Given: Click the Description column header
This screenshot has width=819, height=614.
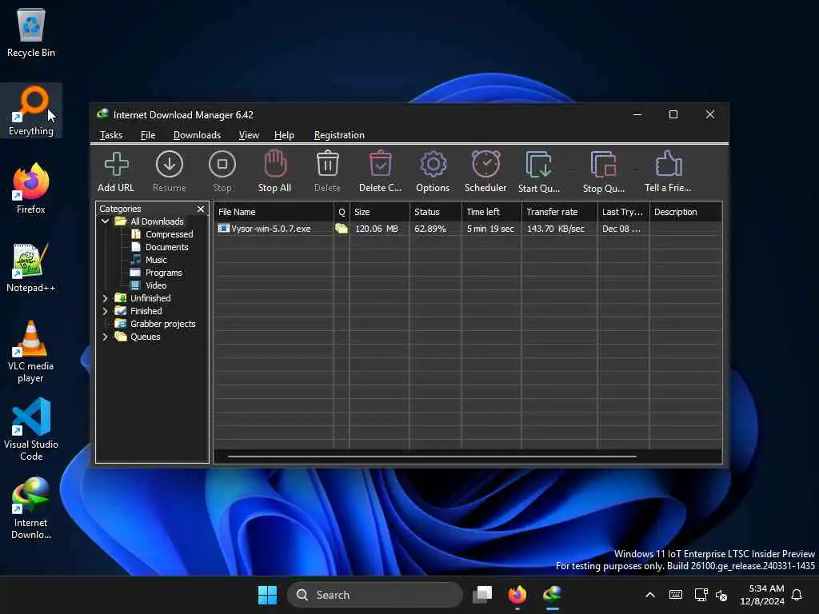Looking at the screenshot, I should pos(685,212).
